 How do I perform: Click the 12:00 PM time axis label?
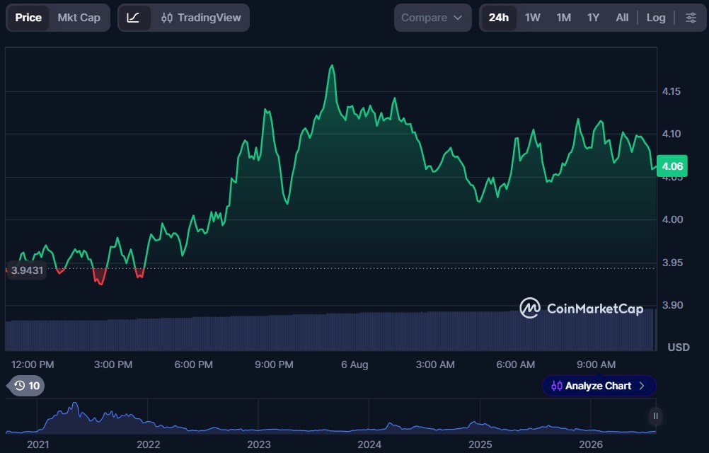(x=33, y=365)
